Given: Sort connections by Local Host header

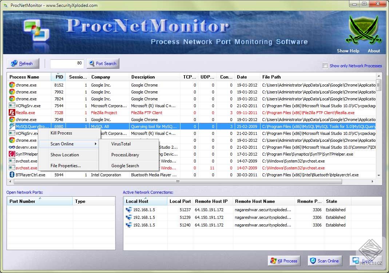Looking at the screenshot, I should [146, 201].
